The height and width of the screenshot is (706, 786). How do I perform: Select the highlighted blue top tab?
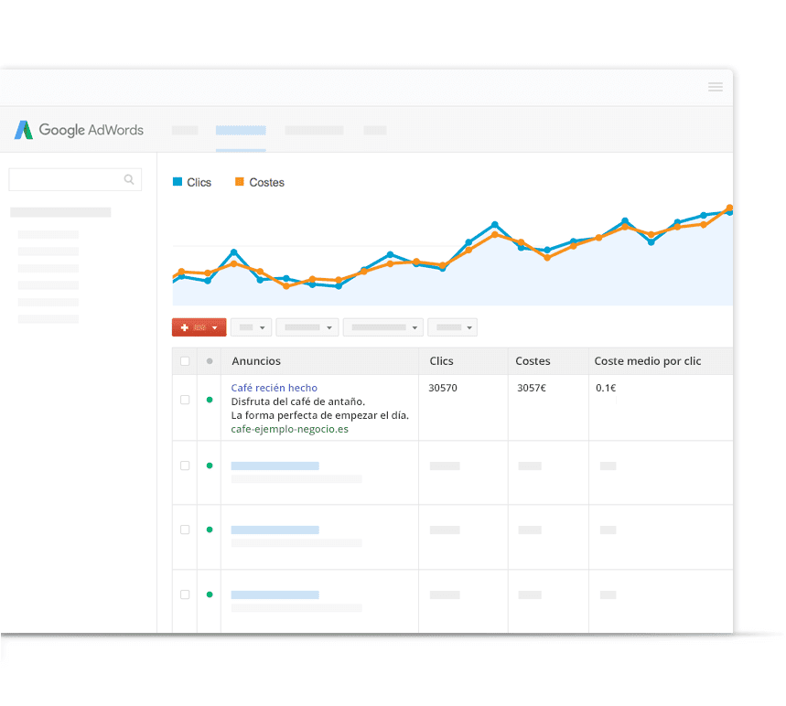click(x=241, y=131)
